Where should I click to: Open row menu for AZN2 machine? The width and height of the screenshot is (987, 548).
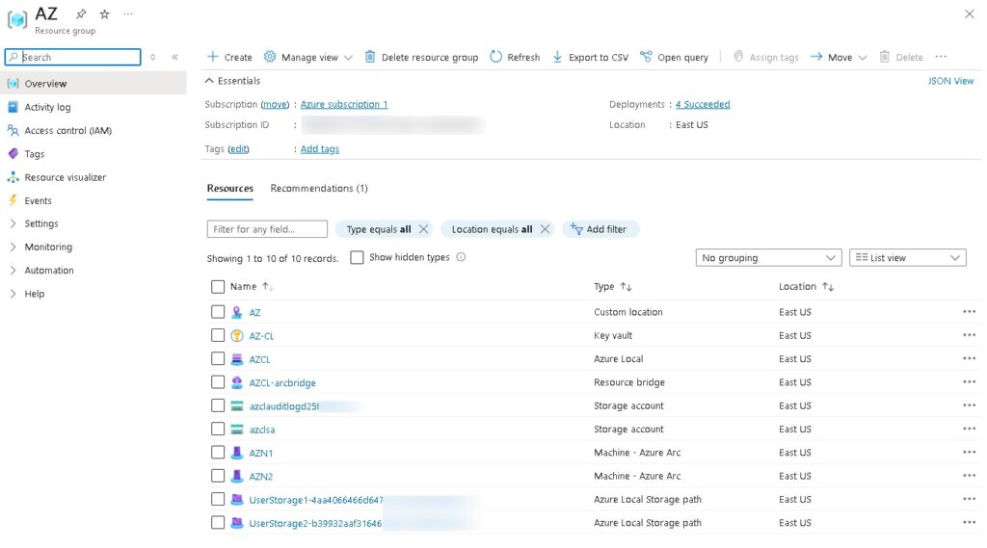[x=969, y=476]
